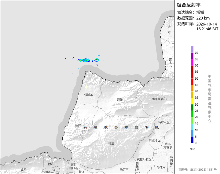220x174 pixels.
Task: Click the largest radar echo cluster on the map
Action: pyautogui.click(x=85, y=60)
